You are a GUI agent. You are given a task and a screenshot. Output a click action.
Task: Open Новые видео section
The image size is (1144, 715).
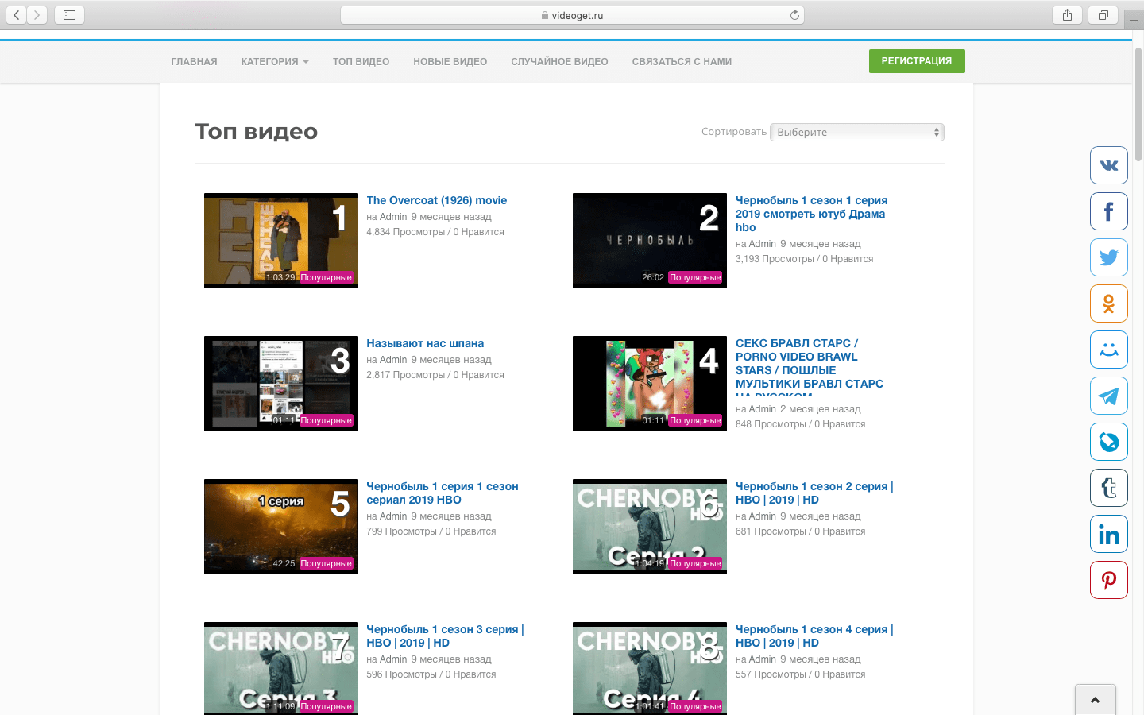point(450,61)
